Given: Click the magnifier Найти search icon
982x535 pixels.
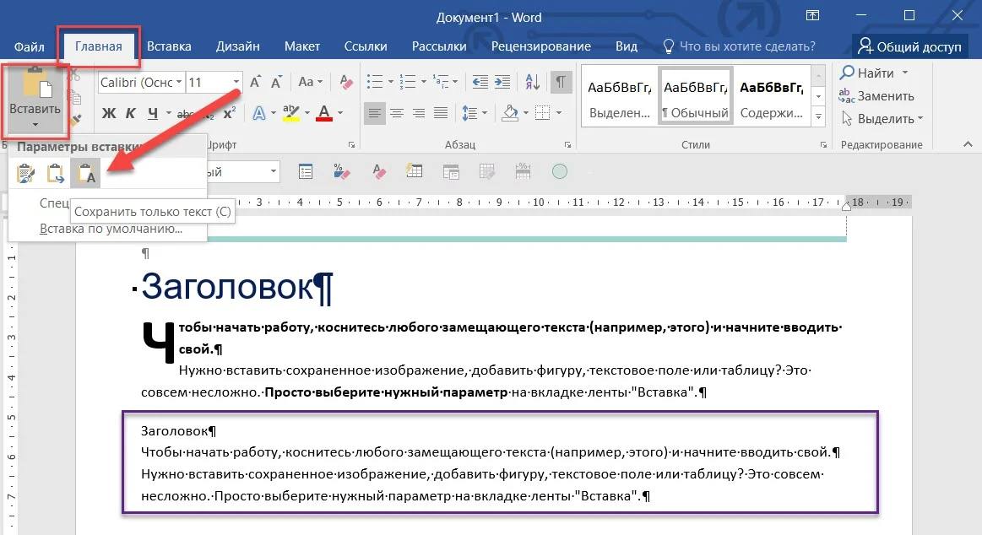Looking at the screenshot, I should click(x=847, y=73).
